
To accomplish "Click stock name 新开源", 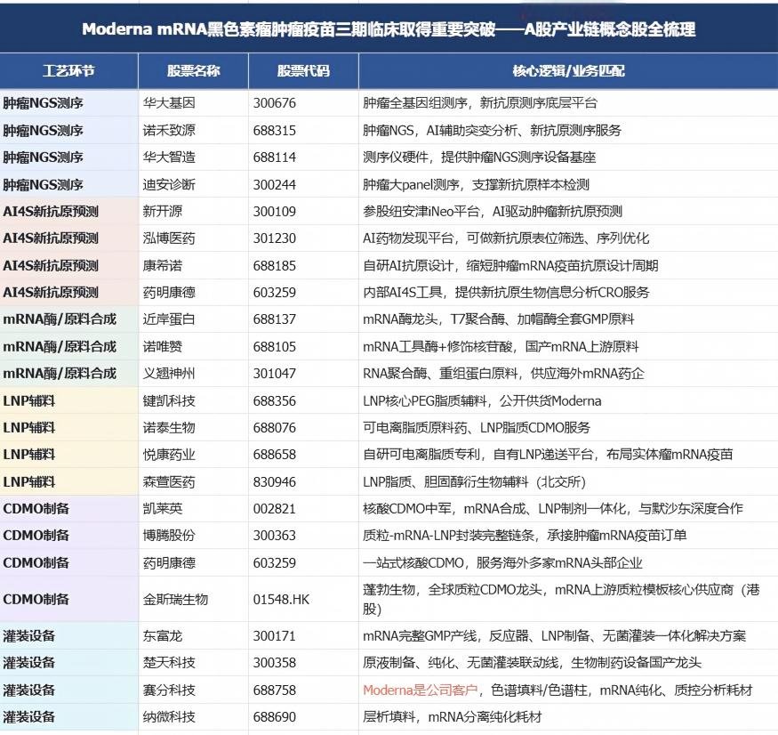I will pyautogui.click(x=163, y=212).
